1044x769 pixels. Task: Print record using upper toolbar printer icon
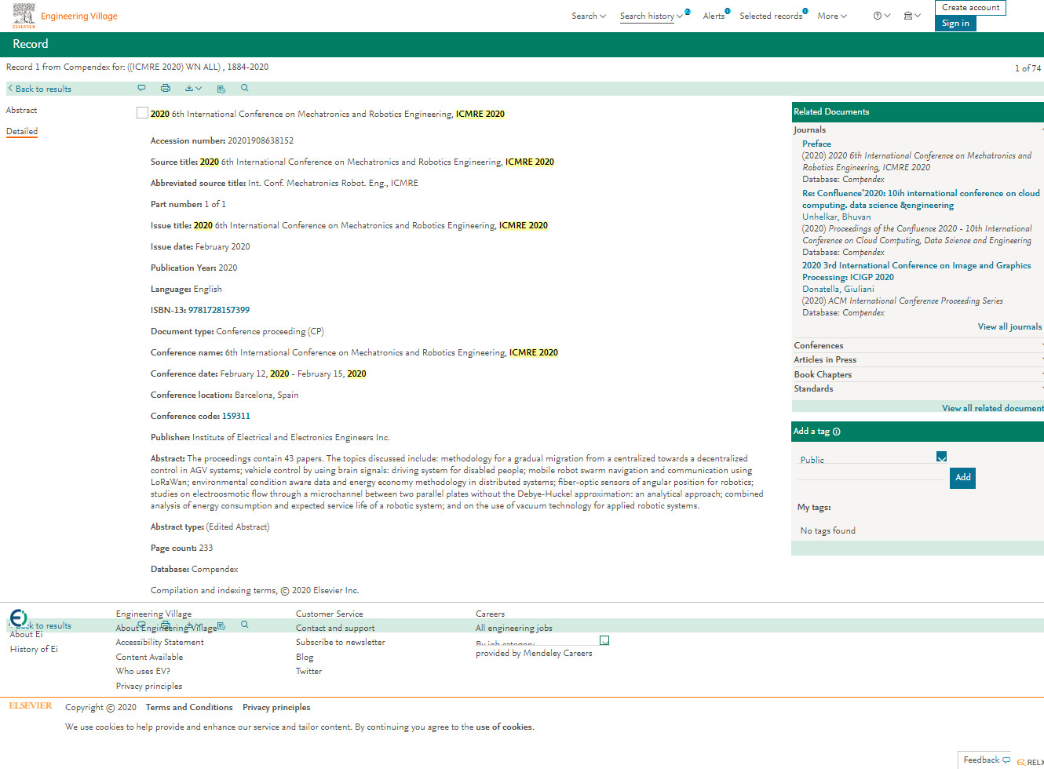click(x=166, y=88)
